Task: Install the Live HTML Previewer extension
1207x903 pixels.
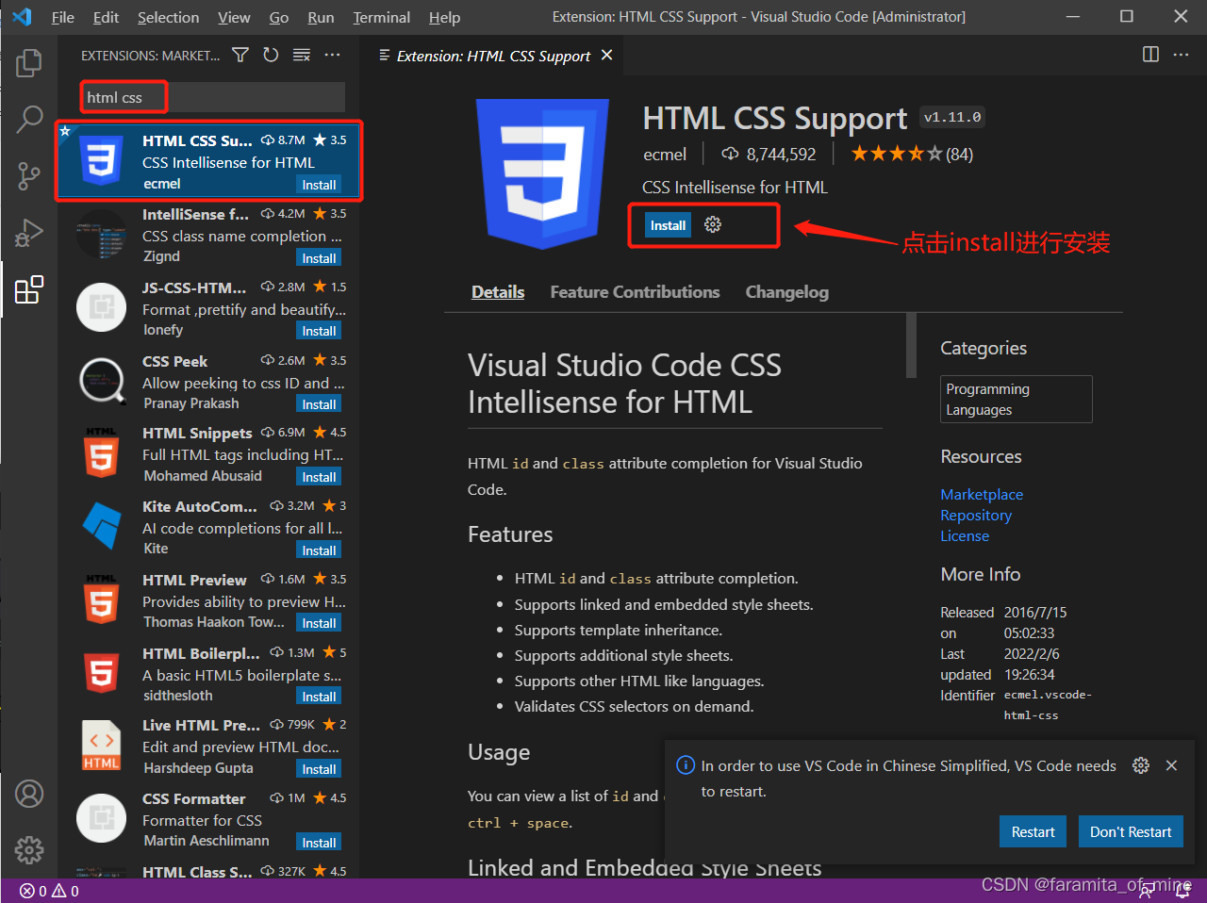Action: click(319, 769)
